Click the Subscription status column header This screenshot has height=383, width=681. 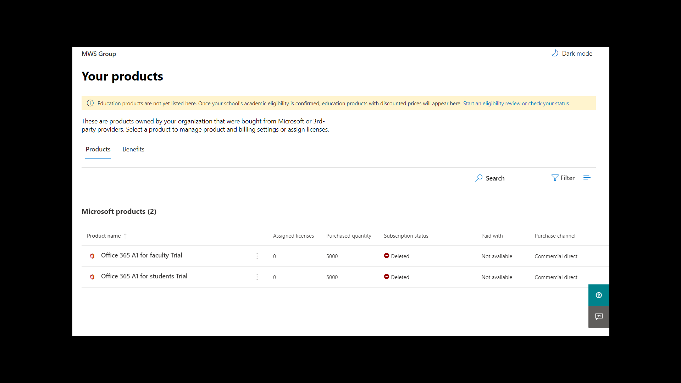[406, 236]
